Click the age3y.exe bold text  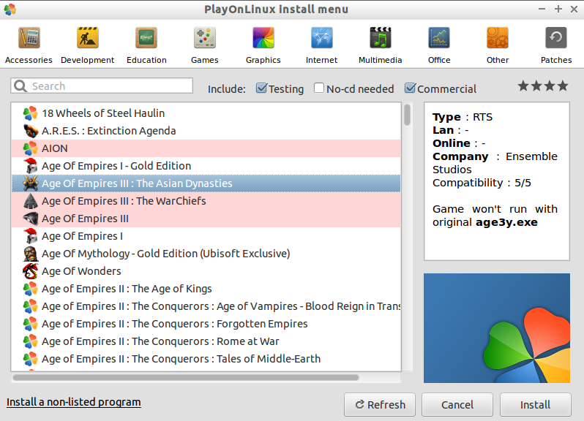506,223
